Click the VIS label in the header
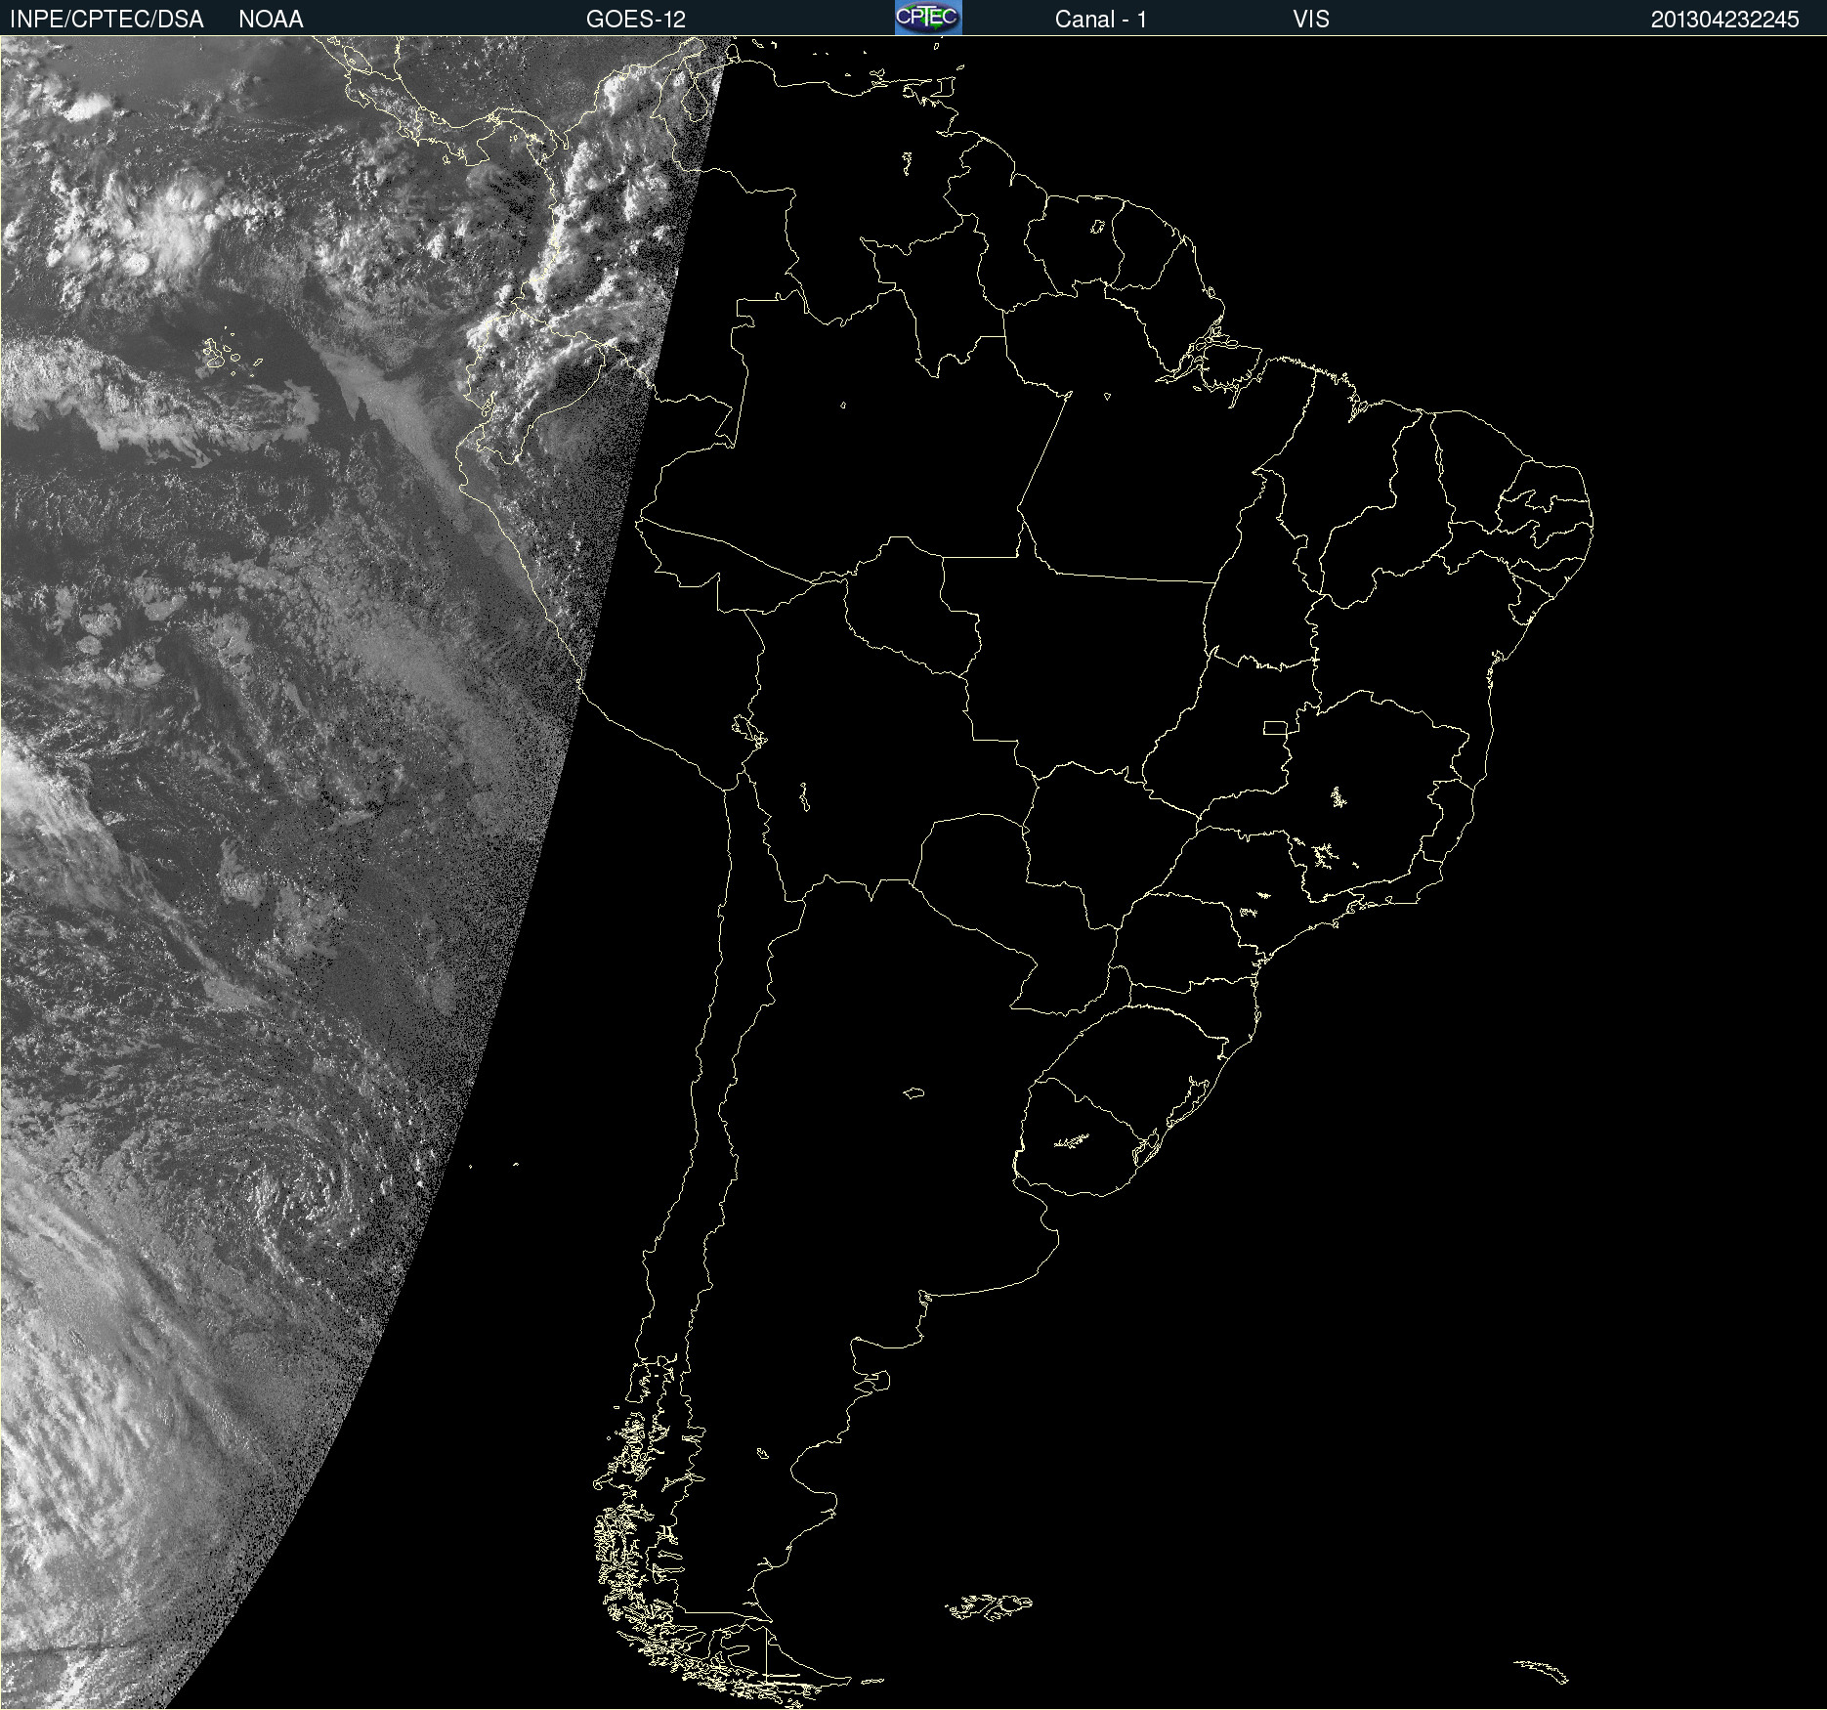Screen dimensions: 1827x1710 [x=1311, y=20]
